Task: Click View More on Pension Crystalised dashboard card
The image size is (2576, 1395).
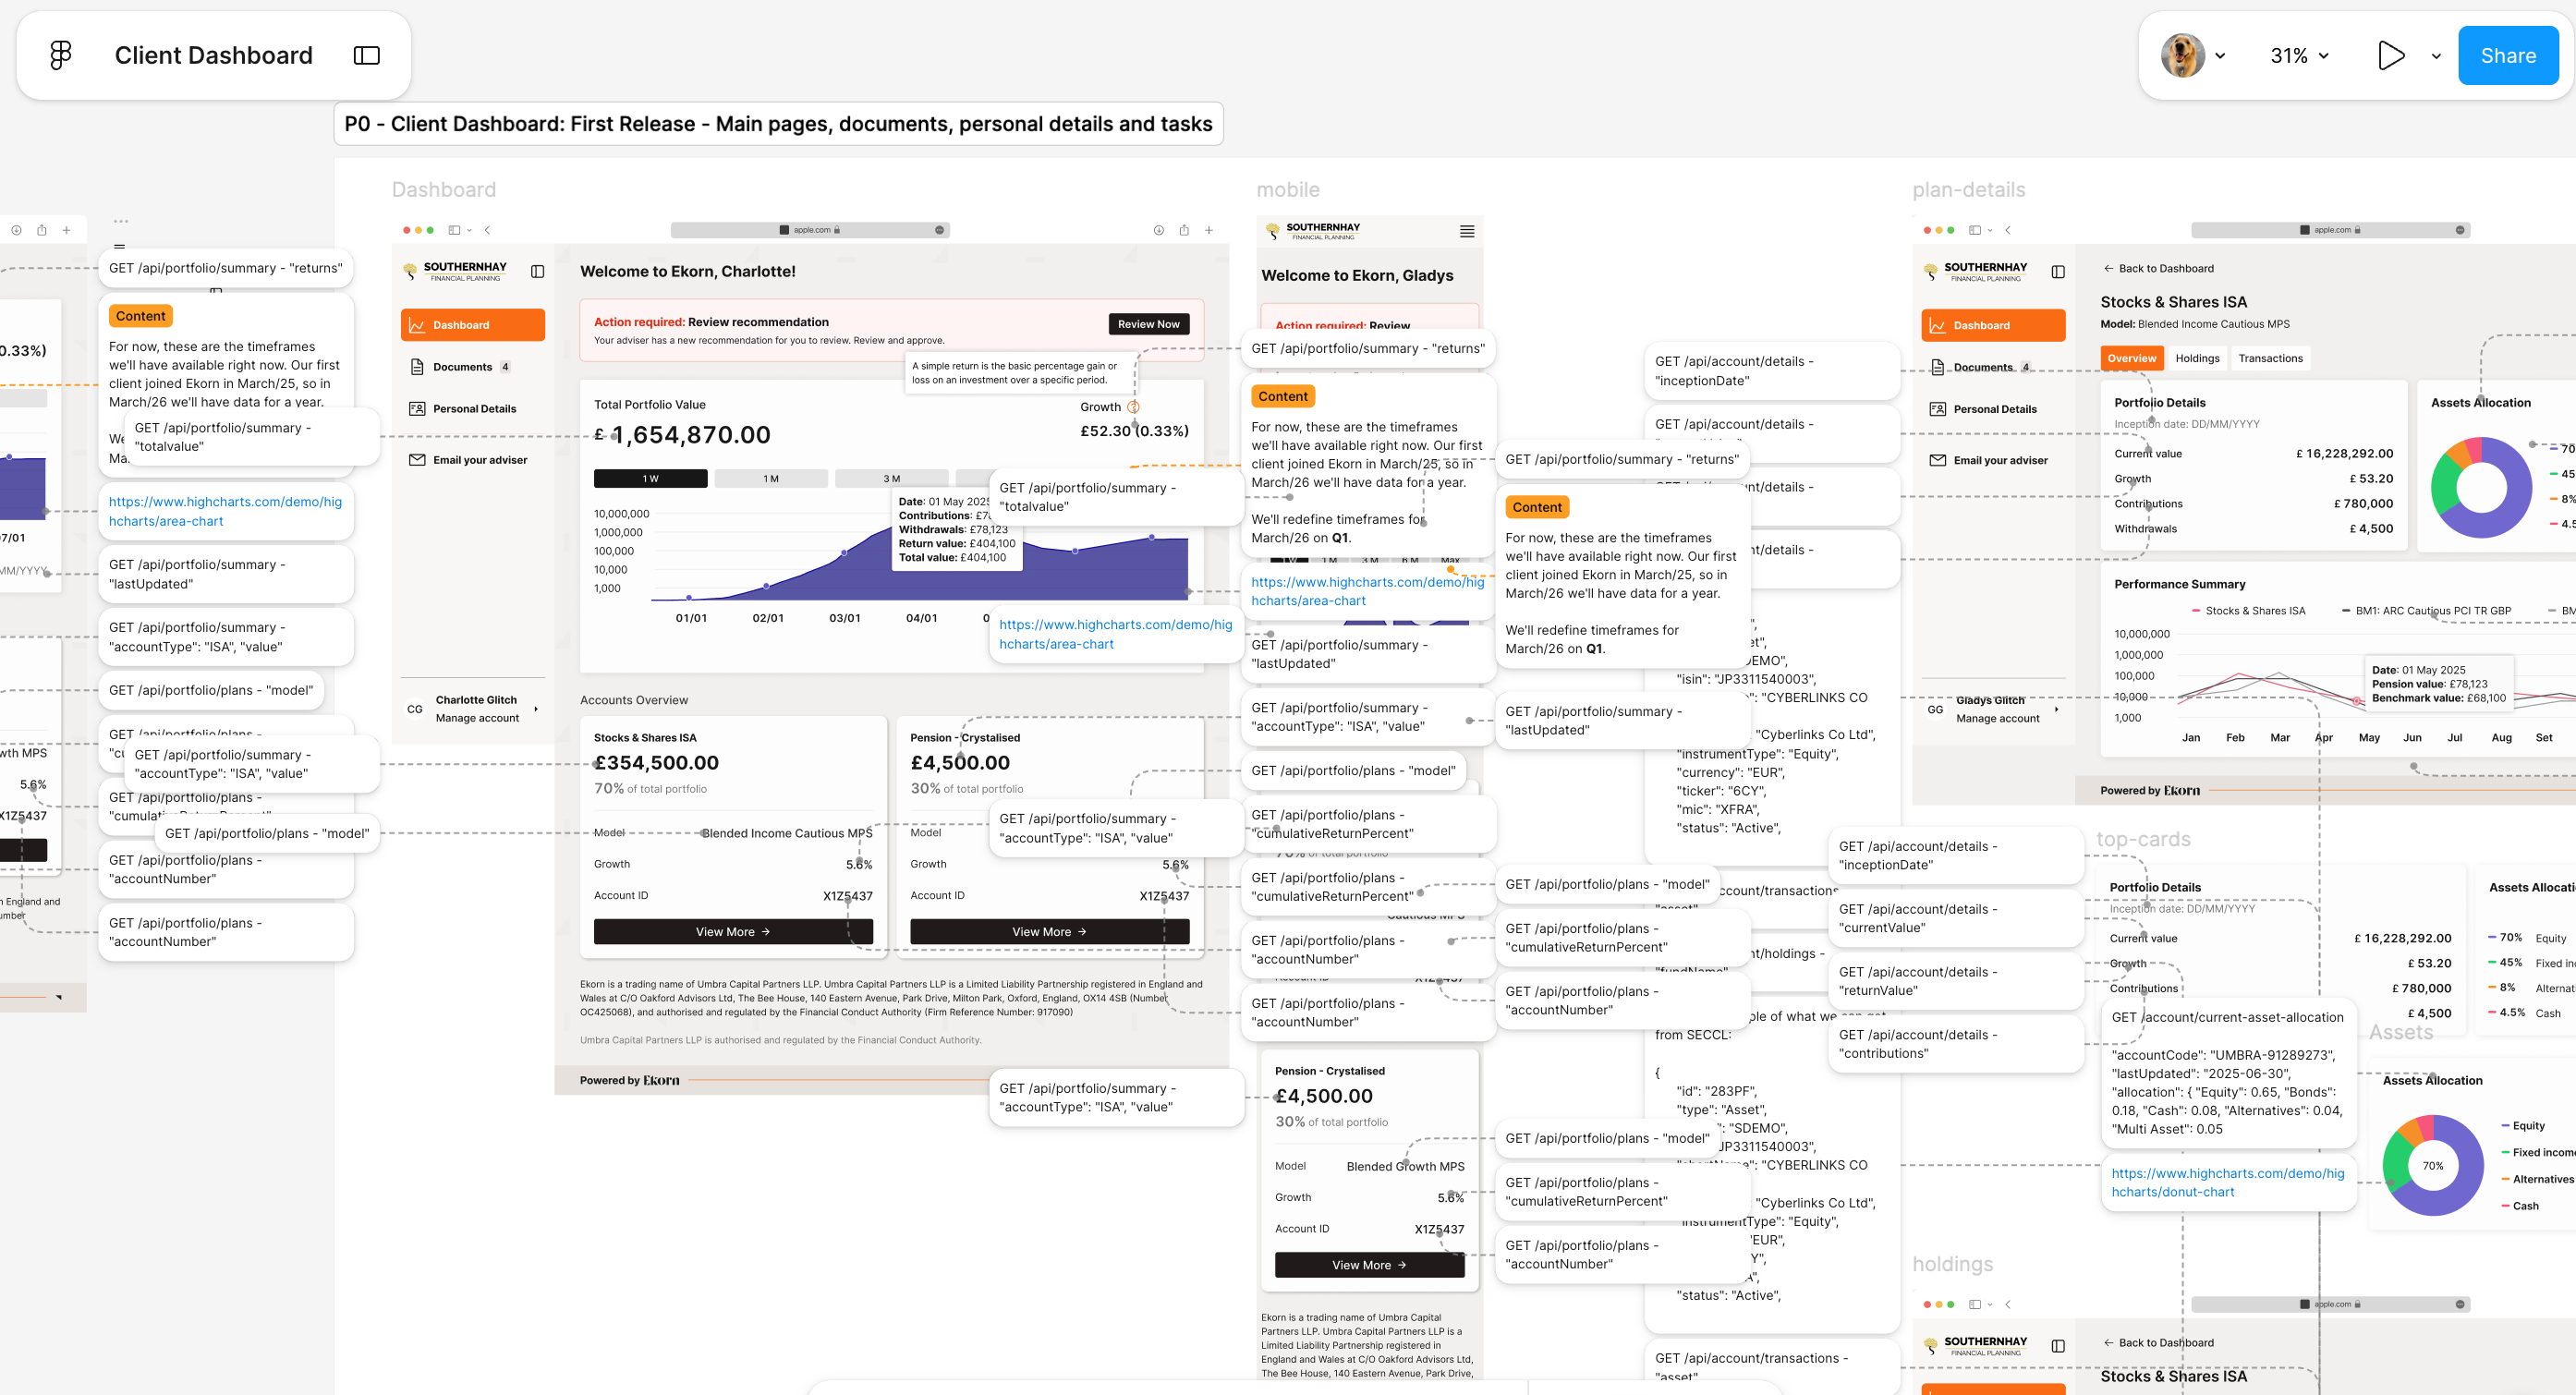Action: tap(1049, 932)
